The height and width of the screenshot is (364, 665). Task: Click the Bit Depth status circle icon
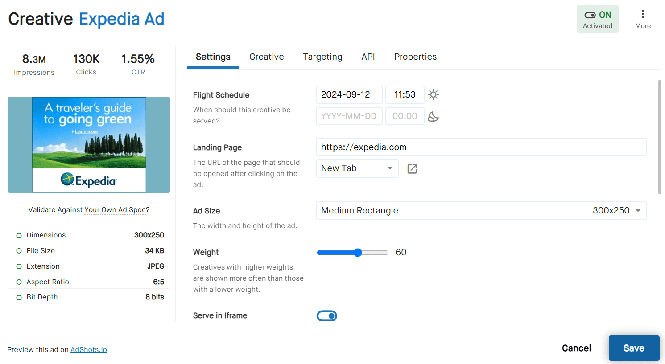pyautogui.click(x=19, y=297)
